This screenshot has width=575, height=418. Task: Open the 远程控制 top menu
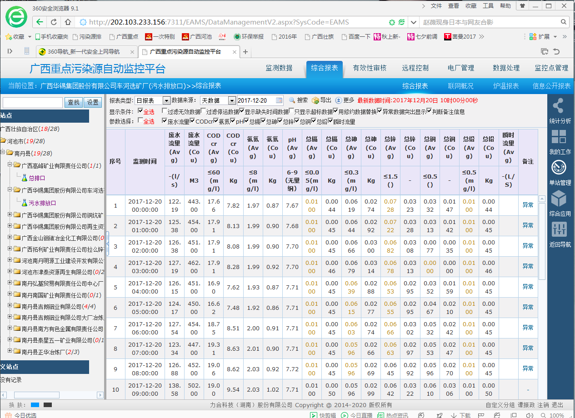pyautogui.click(x=415, y=68)
